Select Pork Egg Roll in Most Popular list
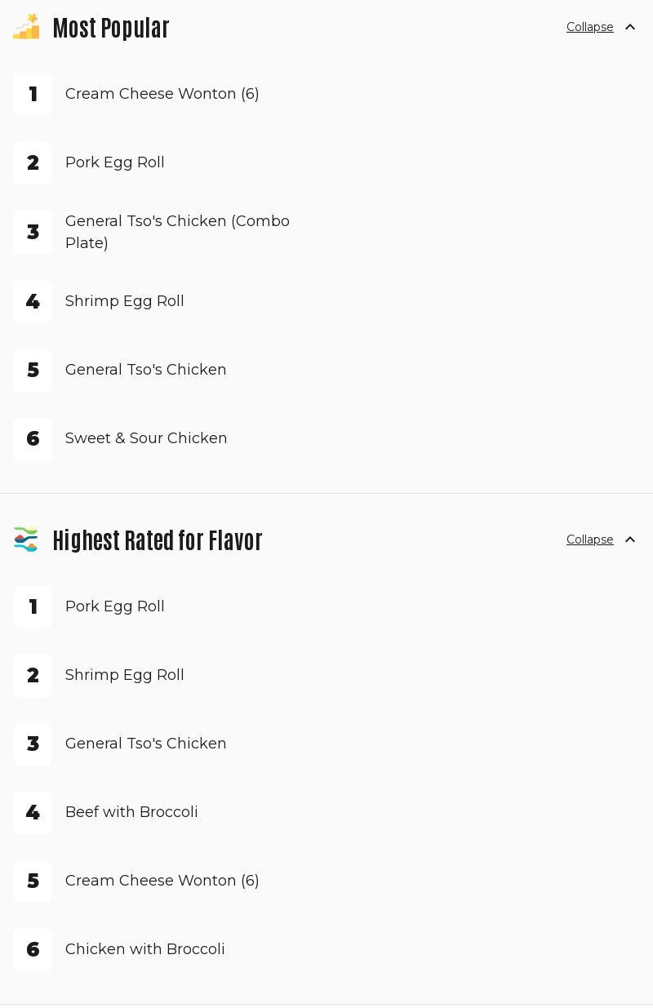 114,162
